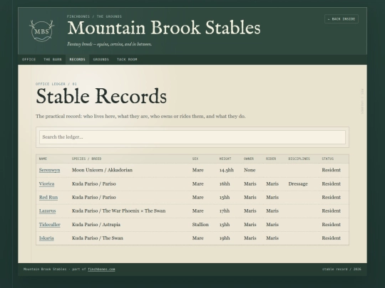Select Kuda Pariso / The War Phoenix cell
The image size is (385, 288).
tap(118, 211)
